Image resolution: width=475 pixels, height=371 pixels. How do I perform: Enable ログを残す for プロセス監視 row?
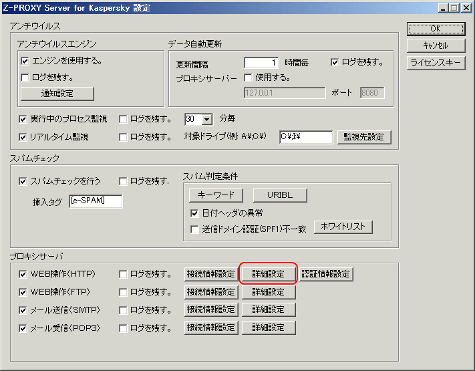pos(123,119)
